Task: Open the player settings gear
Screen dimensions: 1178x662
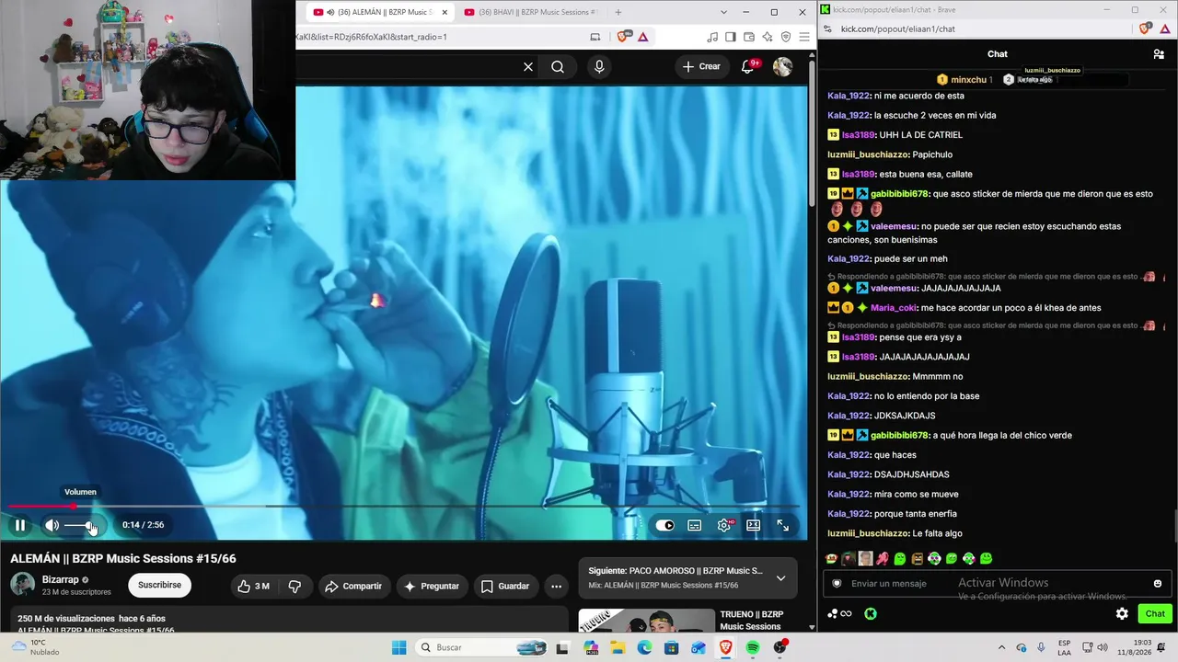Action: 724,525
